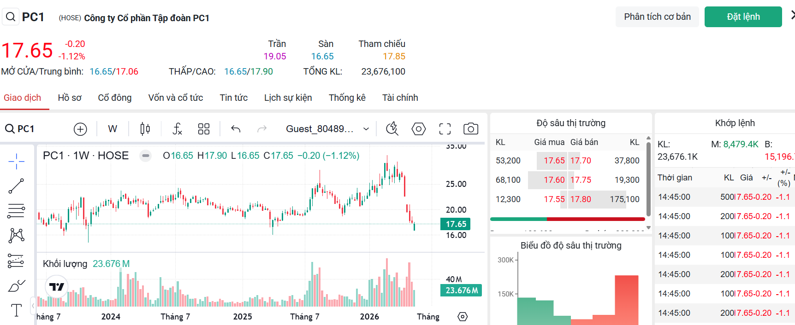The height and width of the screenshot is (325, 795).
Task: Open the Tài chính tab
Action: pyautogui.click(x=400, y=98)
